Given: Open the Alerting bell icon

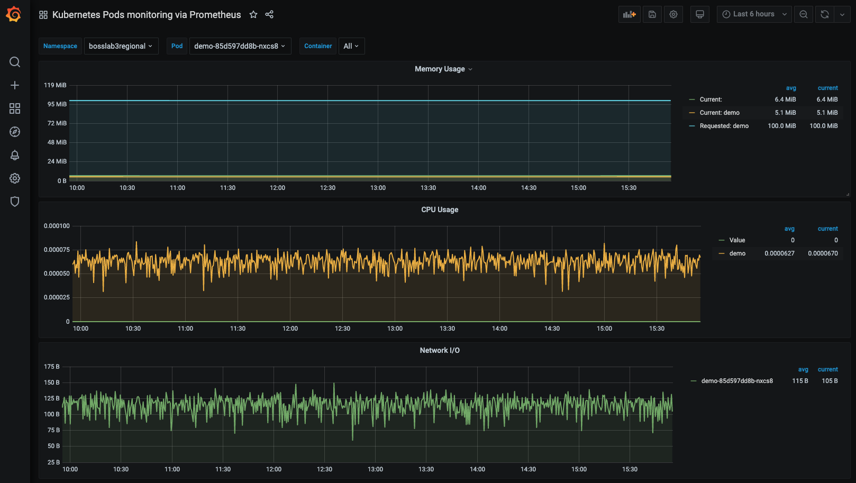Looking at the screenshot, I should click(15, 155).
